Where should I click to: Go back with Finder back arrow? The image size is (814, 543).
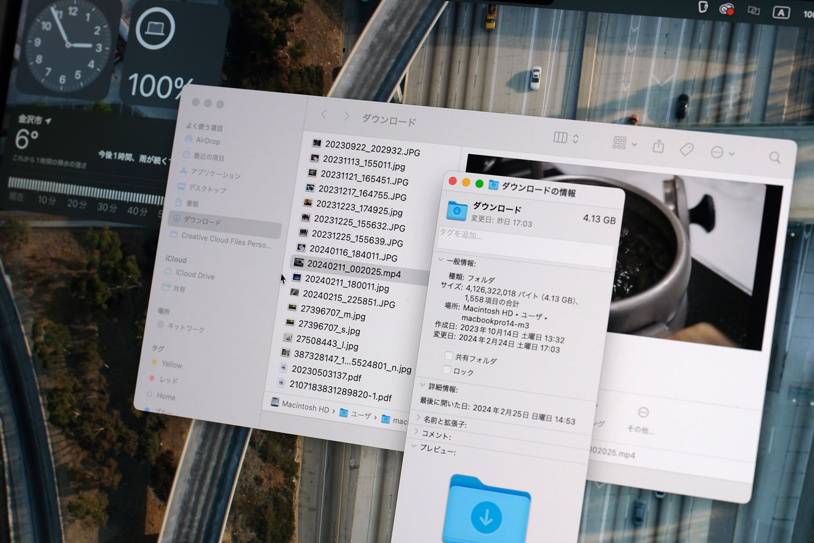pyautogui.click(x=324, y=115)
